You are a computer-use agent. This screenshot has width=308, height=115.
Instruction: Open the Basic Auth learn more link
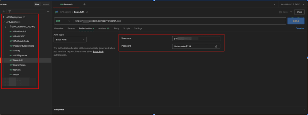(x=98, y=51)
